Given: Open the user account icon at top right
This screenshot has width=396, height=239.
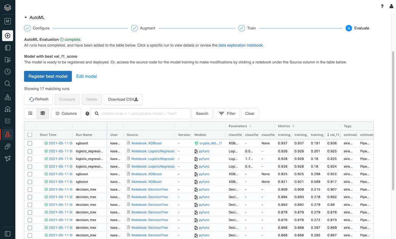Looking at the screenshot, I should 391,6.
